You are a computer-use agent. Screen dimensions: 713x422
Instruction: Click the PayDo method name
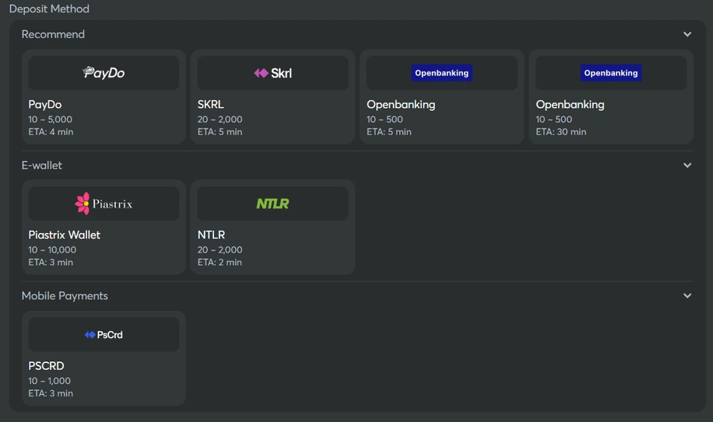point(45,104)
